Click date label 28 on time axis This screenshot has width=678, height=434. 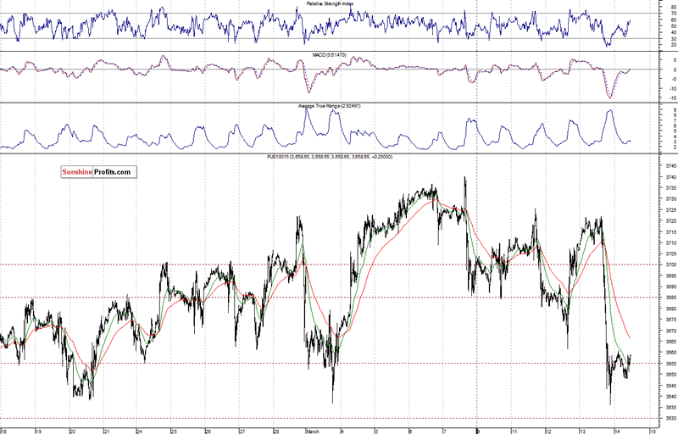pyautogui.click(x=275, y=431)
